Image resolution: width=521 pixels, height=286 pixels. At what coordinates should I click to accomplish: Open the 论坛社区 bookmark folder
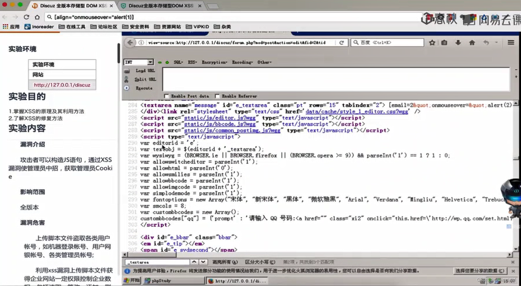(104, 27)
